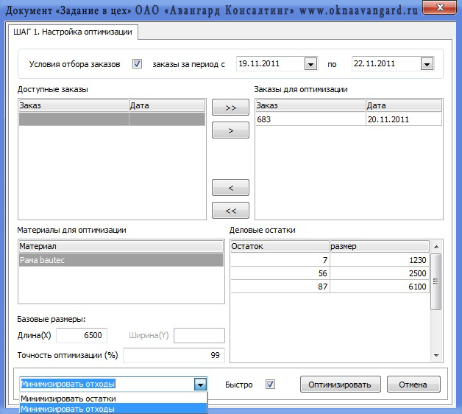The image size is (462, 414).
Task: Click the move one order left (<) button
Action: [x=230, y=187]
